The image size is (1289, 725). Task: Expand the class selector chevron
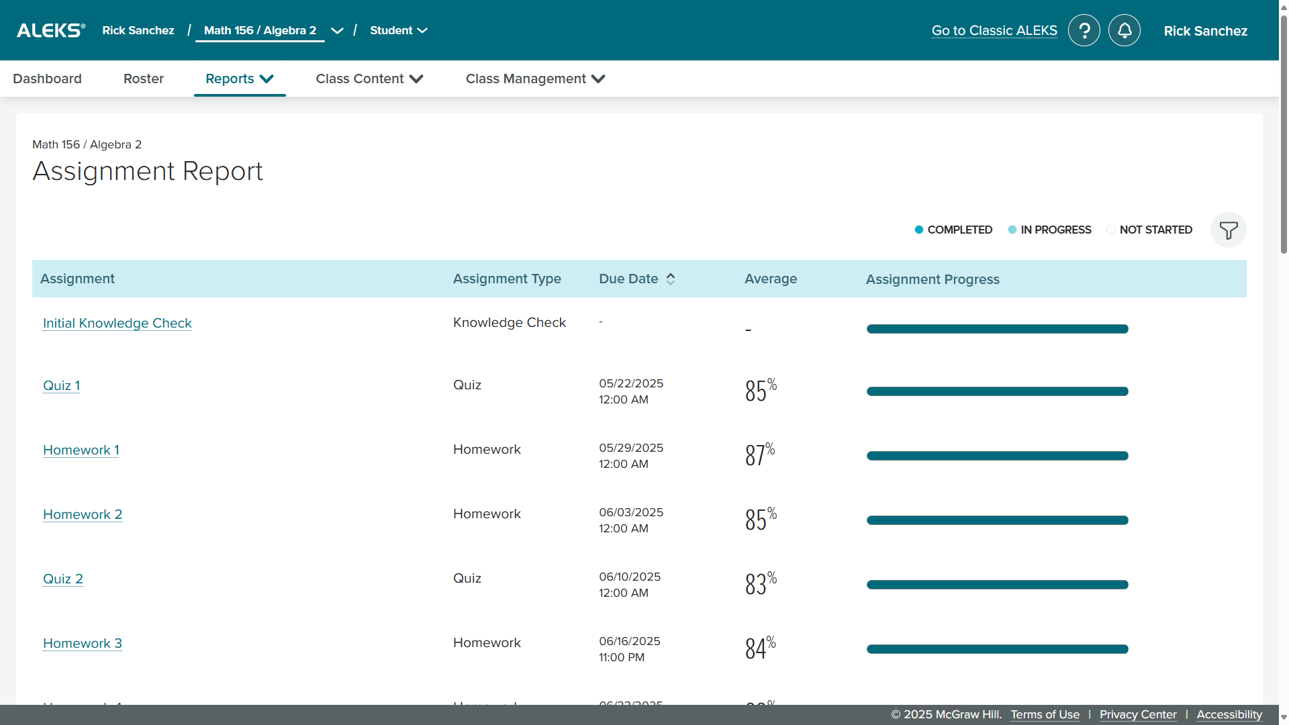click(337, 31)
